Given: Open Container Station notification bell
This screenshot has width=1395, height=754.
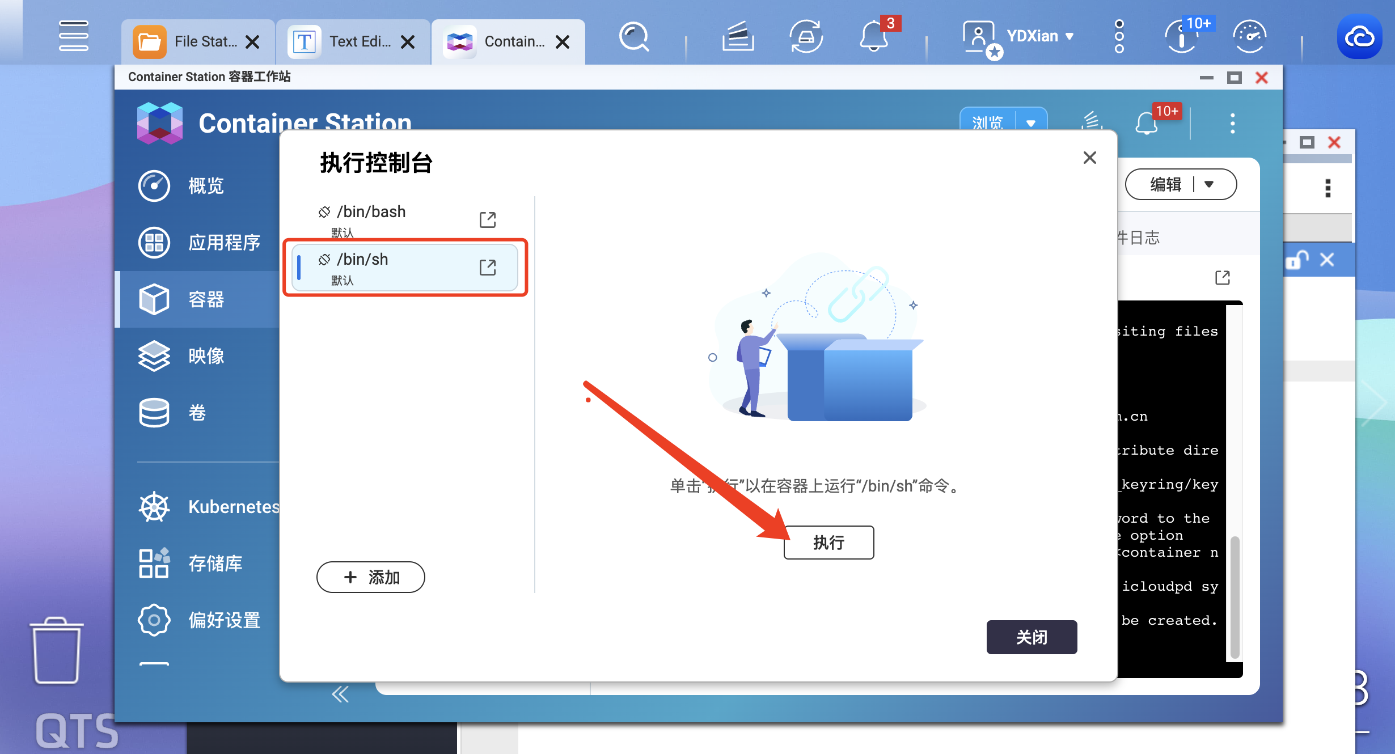Looking at the screenshot, I should pos(1146,123).
